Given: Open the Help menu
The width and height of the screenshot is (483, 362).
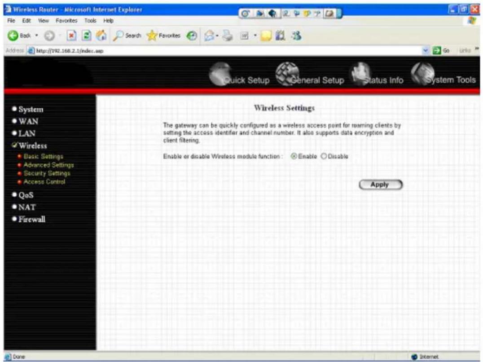Looking at the screenshot, I should point(109,21).
